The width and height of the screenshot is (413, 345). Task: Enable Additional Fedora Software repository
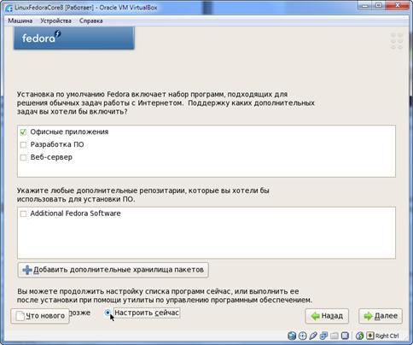pos(23,213)
